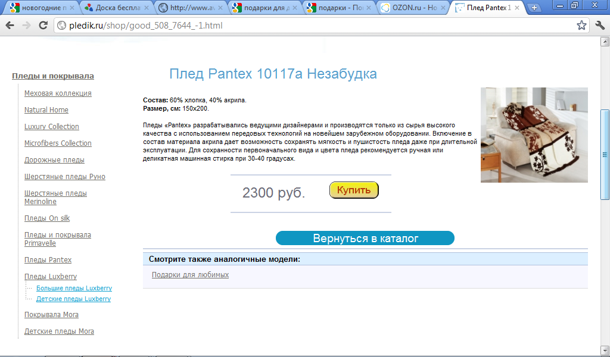The height and width of the screenshot is (357, 610).
Task: Open 'Пледы On silk' link
Action: click(47, 218)
